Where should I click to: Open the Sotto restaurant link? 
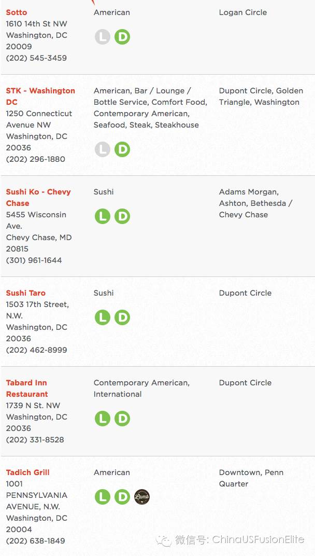[x=16, y=12]
